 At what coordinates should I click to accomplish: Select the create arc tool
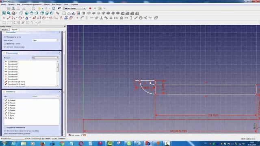[13, 18]
